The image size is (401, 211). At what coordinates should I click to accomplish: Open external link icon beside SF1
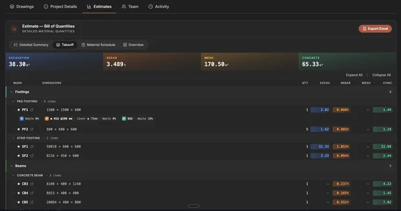(x=32, y=147)
